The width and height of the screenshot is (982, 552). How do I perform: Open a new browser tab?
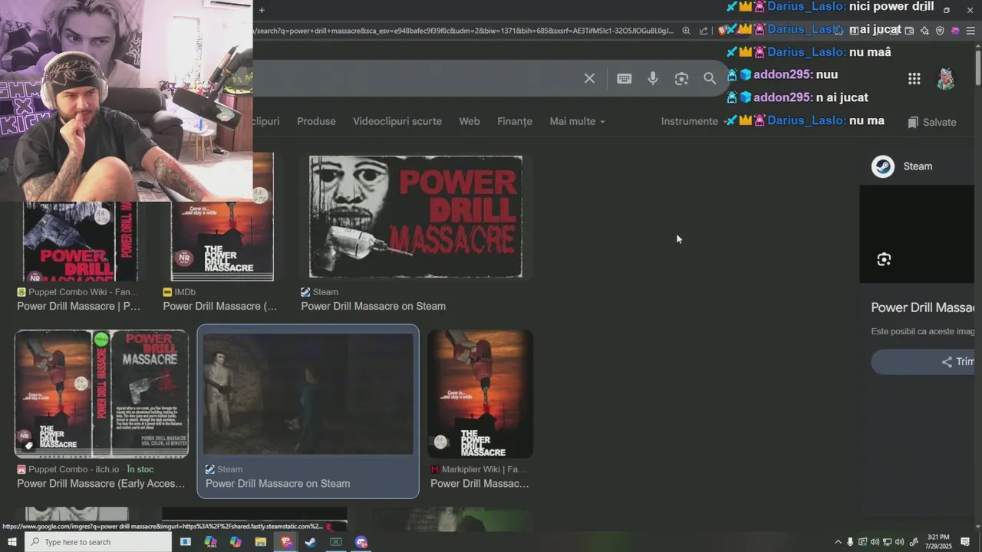(x=262, y=10)
